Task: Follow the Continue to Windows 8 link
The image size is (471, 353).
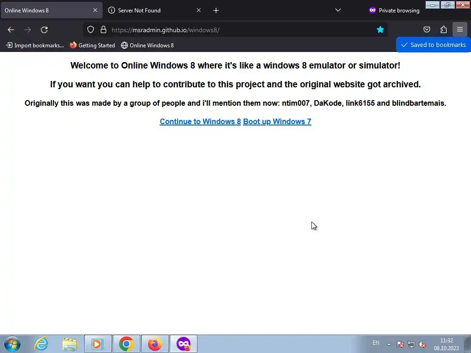Action: pos(200,121)
